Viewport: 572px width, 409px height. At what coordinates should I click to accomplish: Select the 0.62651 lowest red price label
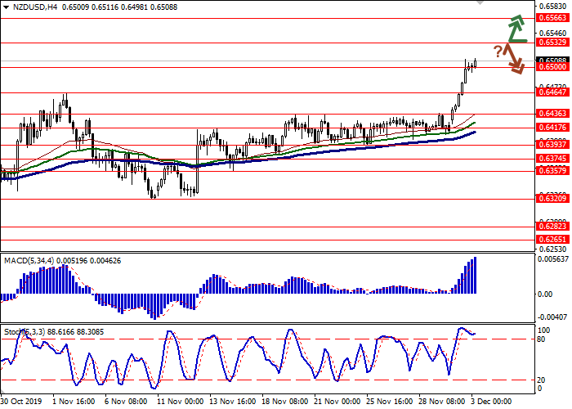552,239
